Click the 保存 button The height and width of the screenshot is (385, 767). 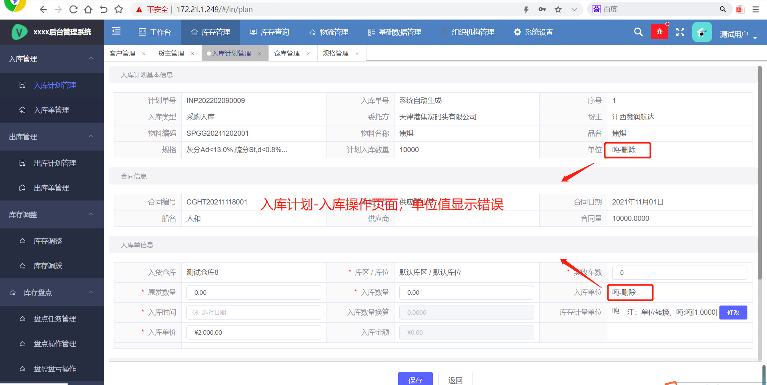[415, 379]
